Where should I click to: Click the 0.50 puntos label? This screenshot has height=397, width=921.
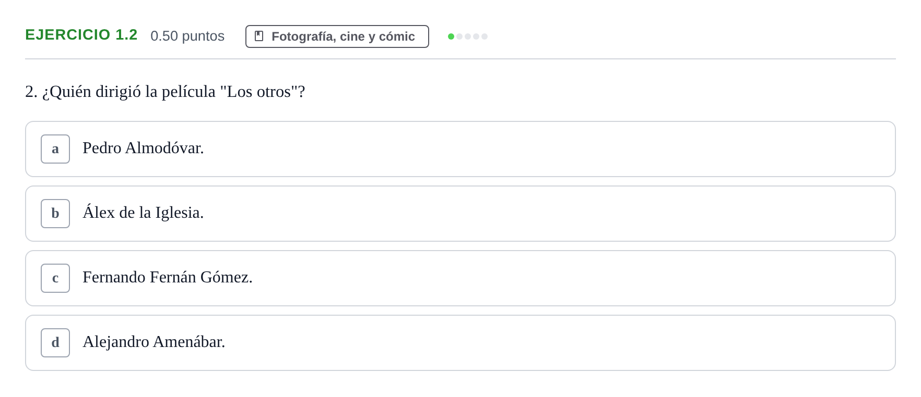[187, 36]
